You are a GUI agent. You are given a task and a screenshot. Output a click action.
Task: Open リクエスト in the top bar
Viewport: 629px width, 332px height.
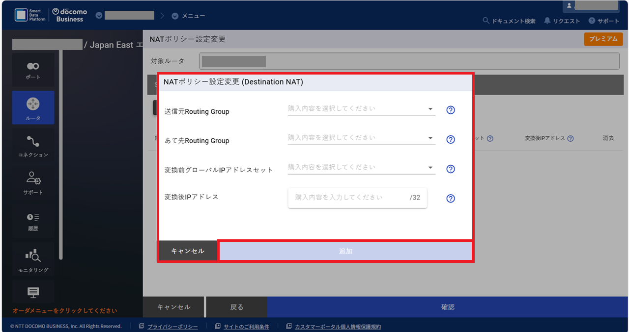562,21
